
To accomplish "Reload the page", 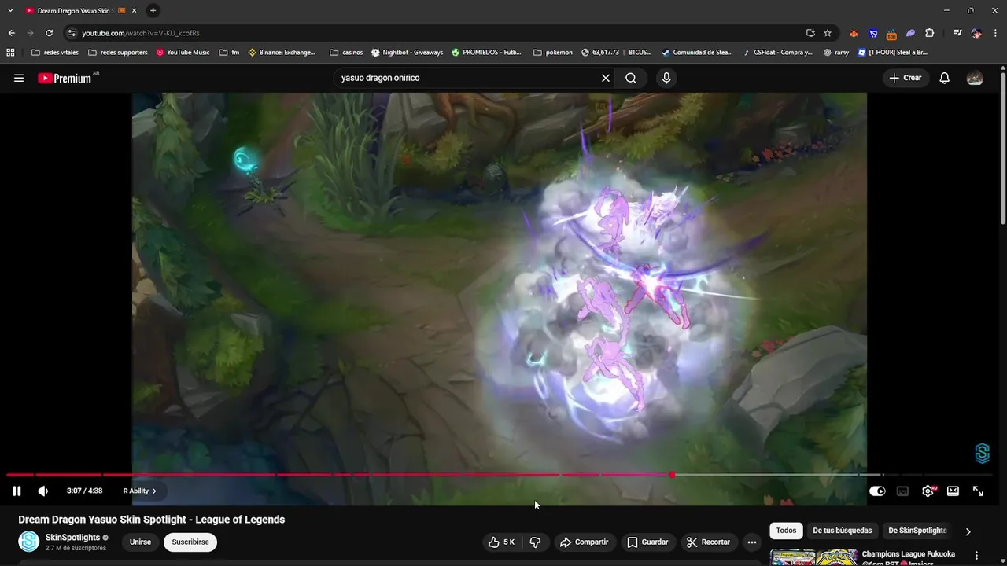I will click(49, 33).
